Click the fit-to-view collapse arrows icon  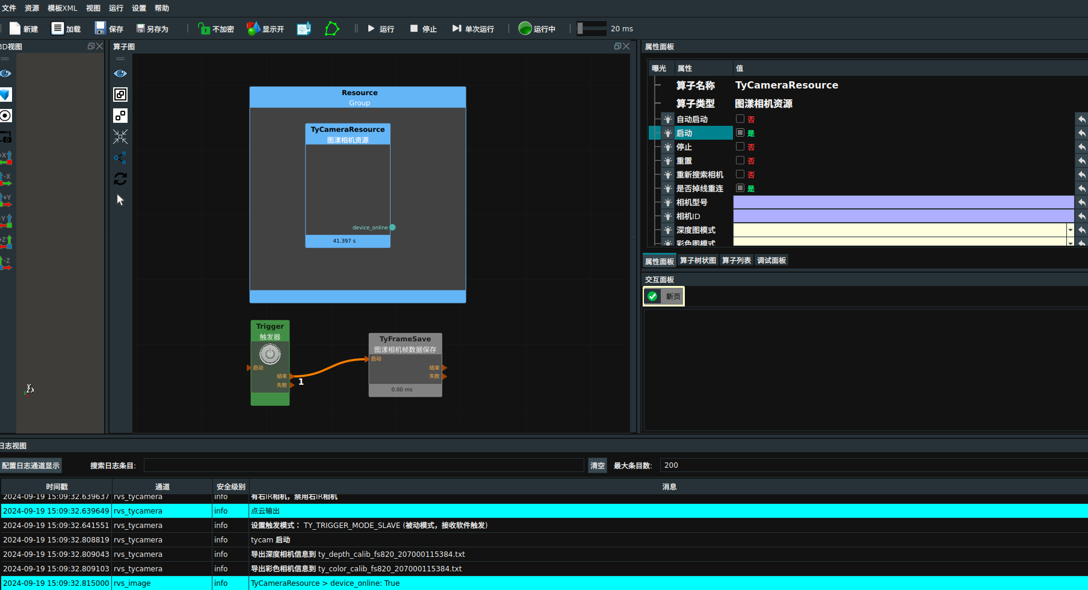[x=120, y=137]
